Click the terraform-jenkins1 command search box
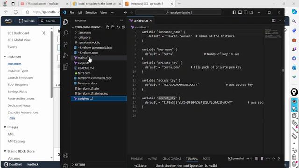Viewport: 299px width, 168px height. click(178, 13)
